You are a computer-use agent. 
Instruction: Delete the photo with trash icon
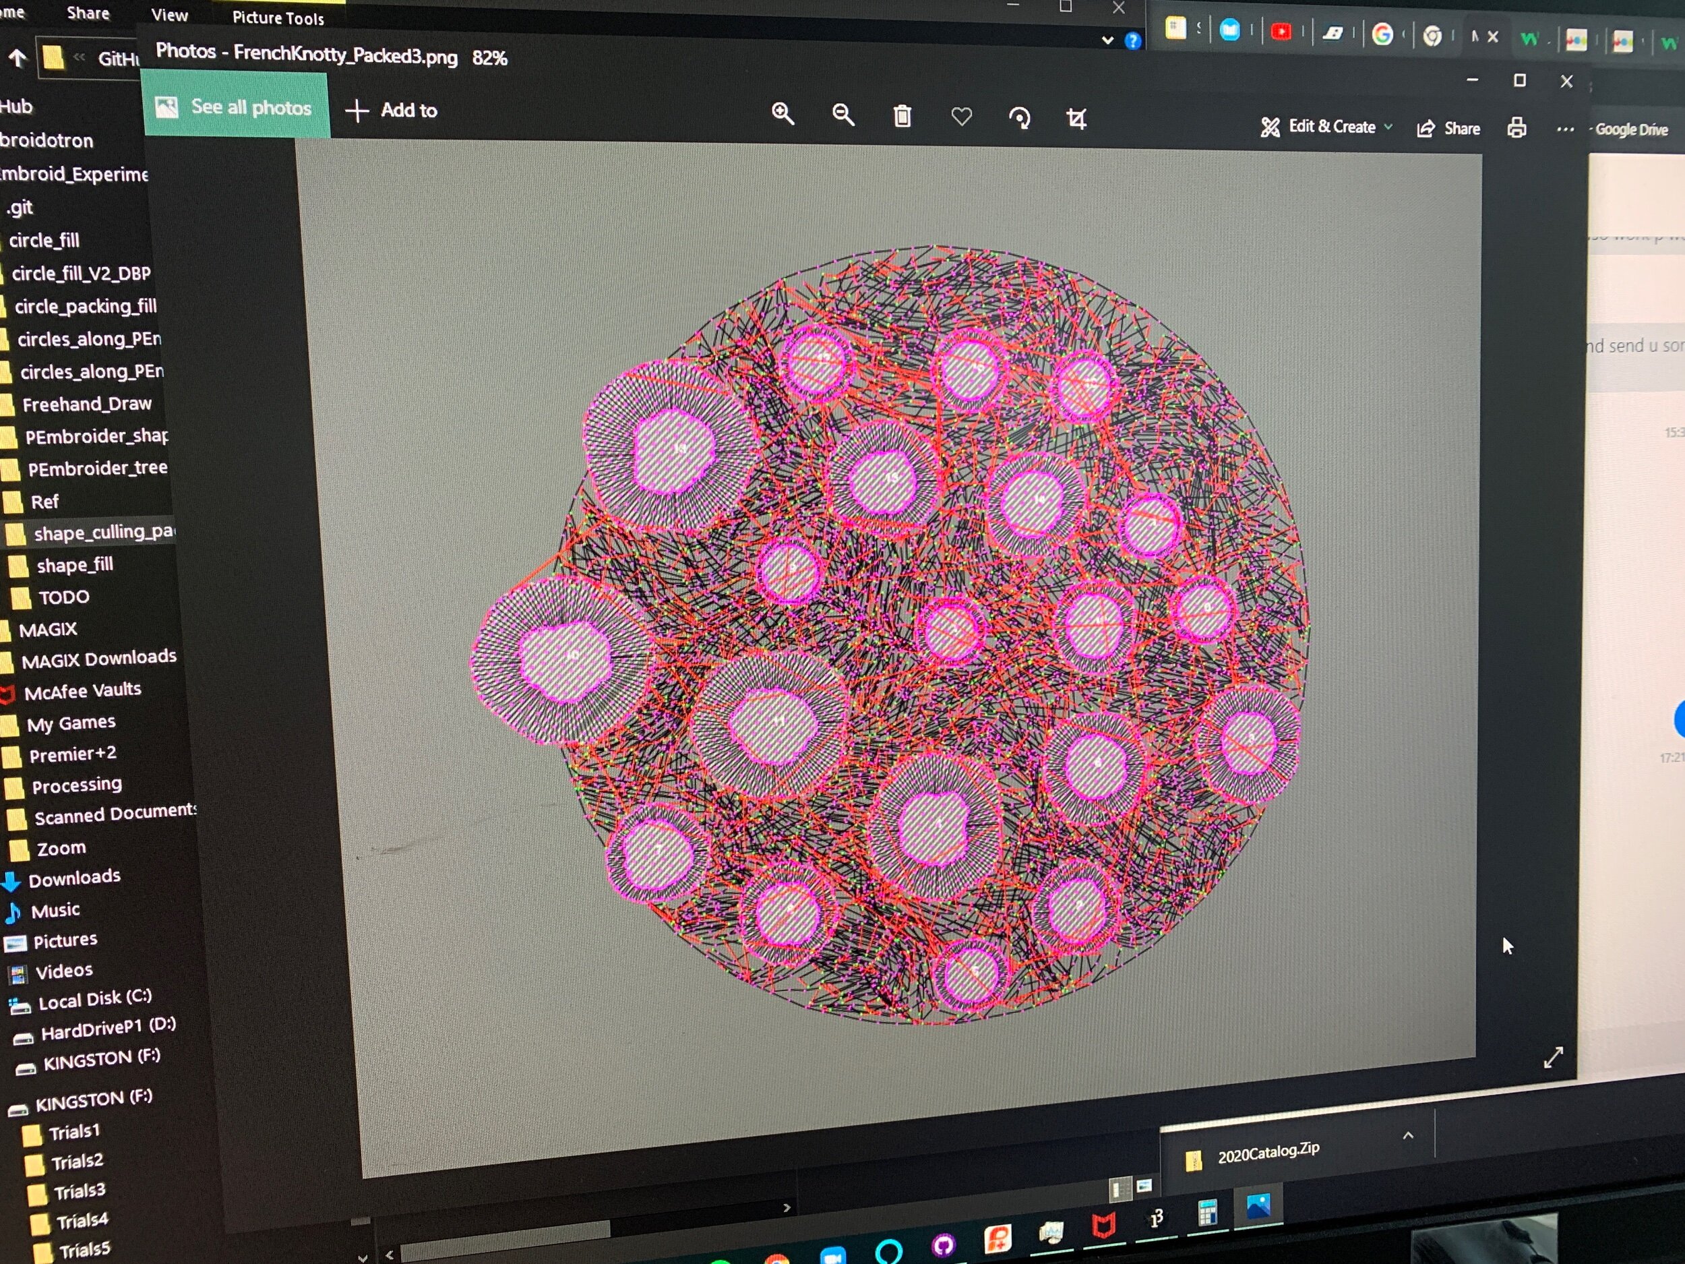902,117
